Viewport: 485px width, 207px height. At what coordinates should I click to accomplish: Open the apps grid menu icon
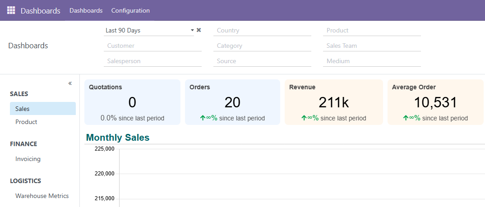click(x=11, y=10)
